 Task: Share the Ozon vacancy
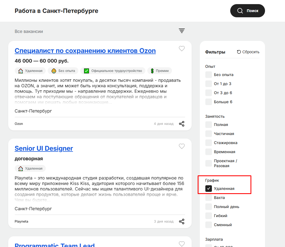tap(182, 124)
